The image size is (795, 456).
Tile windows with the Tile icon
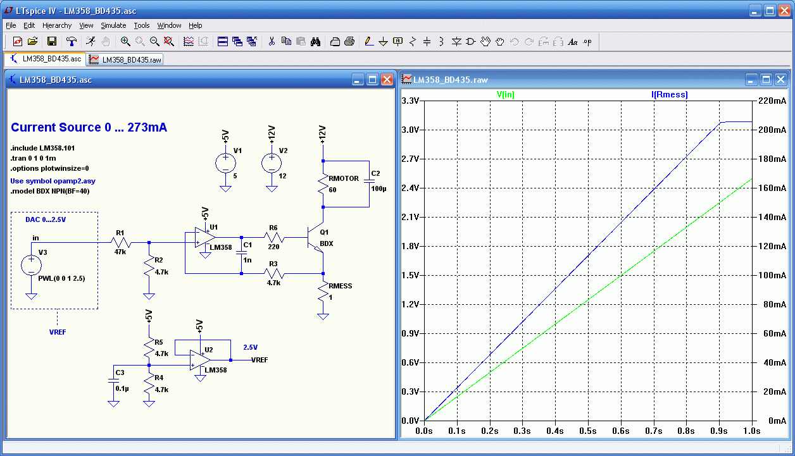coord(223,42)
